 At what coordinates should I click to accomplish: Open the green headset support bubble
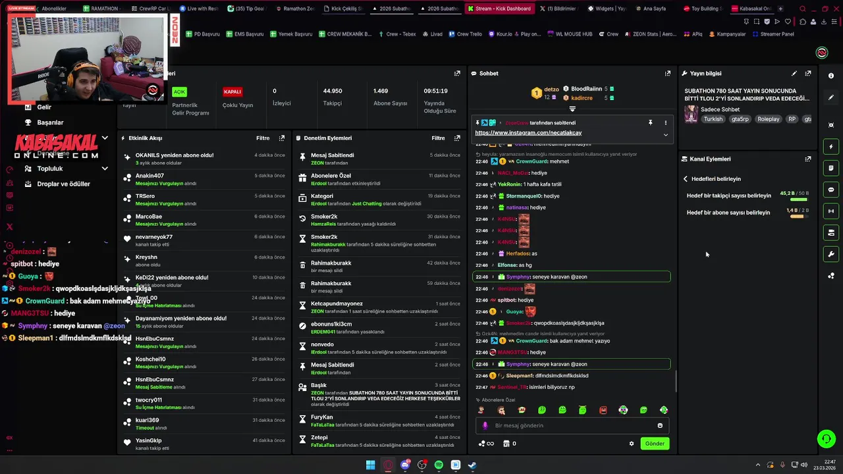[x=826, y=438]
